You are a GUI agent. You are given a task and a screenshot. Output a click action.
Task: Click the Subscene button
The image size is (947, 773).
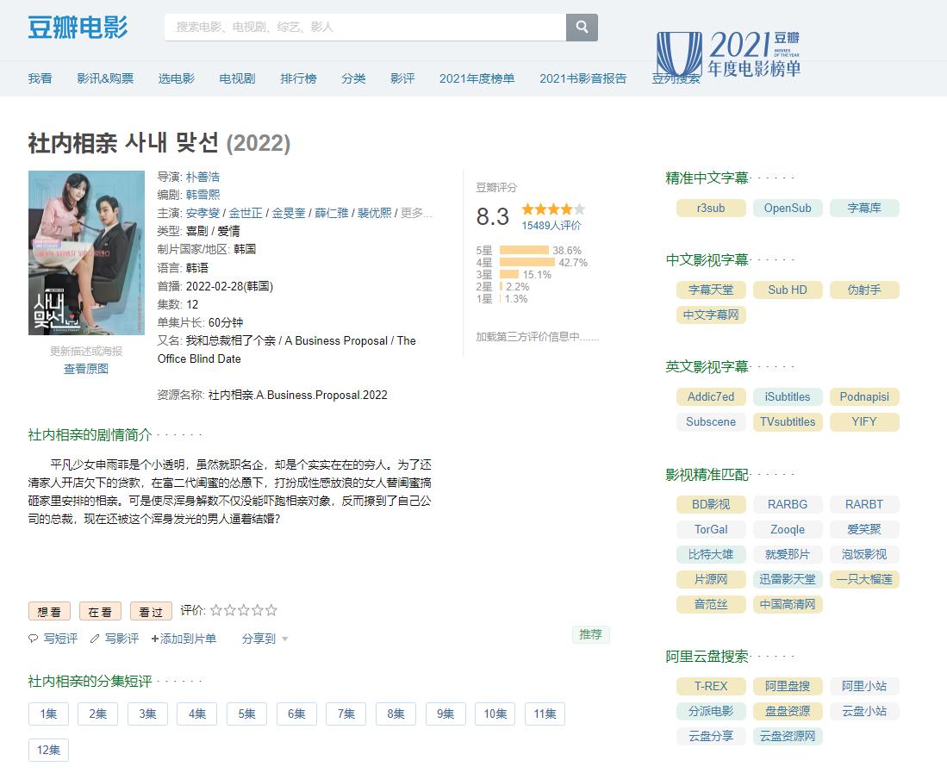click(711, 421)
